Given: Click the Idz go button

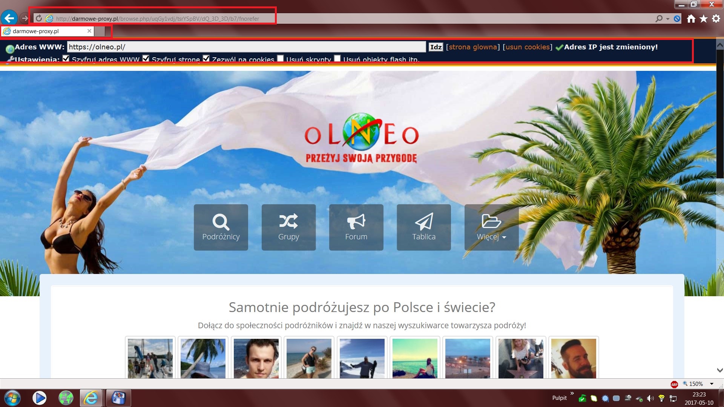Looking at the screenshot, I should click(436, 47).
